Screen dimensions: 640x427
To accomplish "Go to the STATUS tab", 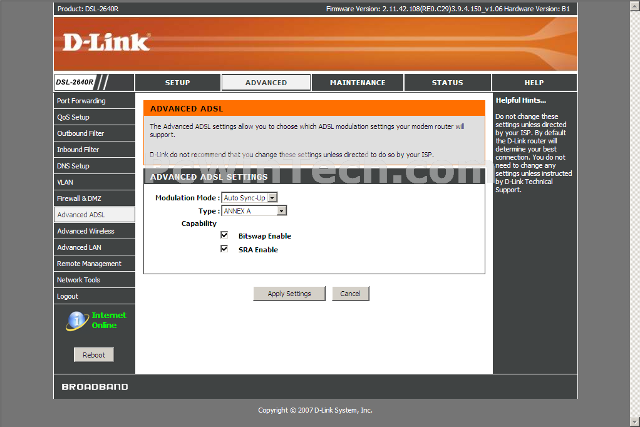I will coord(447,83).
